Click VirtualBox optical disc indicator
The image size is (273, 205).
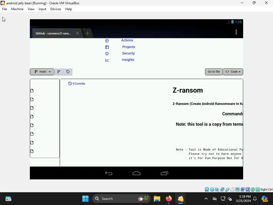point(212,190)
